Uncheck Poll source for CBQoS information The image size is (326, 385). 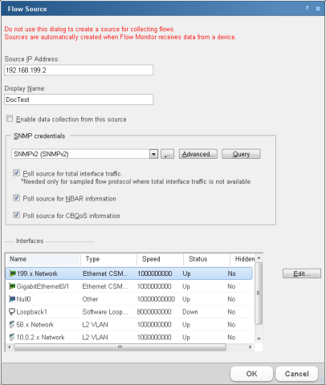click(x=17, y=215)
